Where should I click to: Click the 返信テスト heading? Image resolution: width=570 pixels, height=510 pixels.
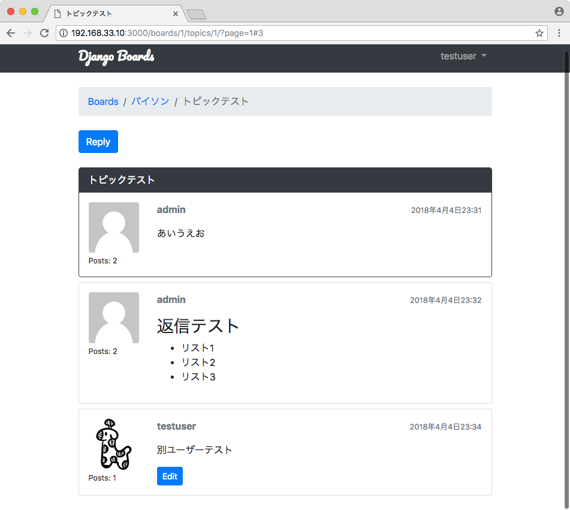(198, 326)
